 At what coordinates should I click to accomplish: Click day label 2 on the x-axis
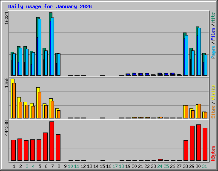tap(20, 166)
